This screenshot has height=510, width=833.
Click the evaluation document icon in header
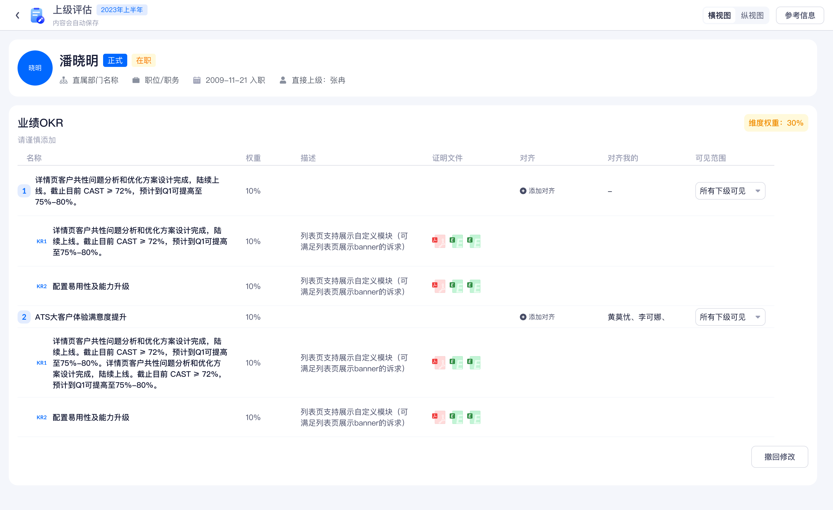36,16
